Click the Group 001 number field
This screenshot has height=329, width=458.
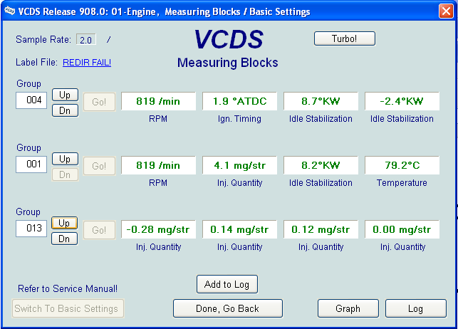click(x=31, y=165)
